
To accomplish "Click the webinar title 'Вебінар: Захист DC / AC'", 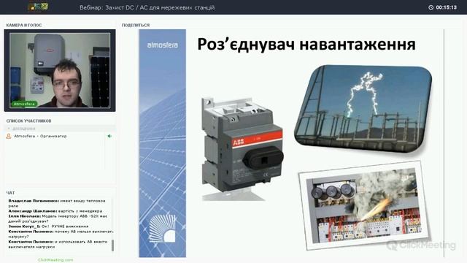I will pyautogui.click(x=147, y=7).
